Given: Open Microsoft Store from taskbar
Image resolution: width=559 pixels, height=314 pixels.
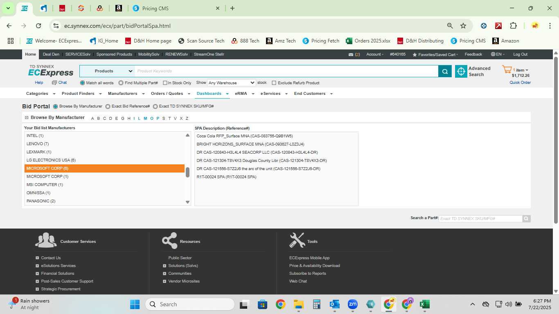Looking at the screenshot, I should click(262, 304).
